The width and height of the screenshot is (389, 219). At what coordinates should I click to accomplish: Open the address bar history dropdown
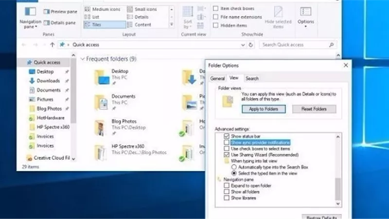coord(243,45)
